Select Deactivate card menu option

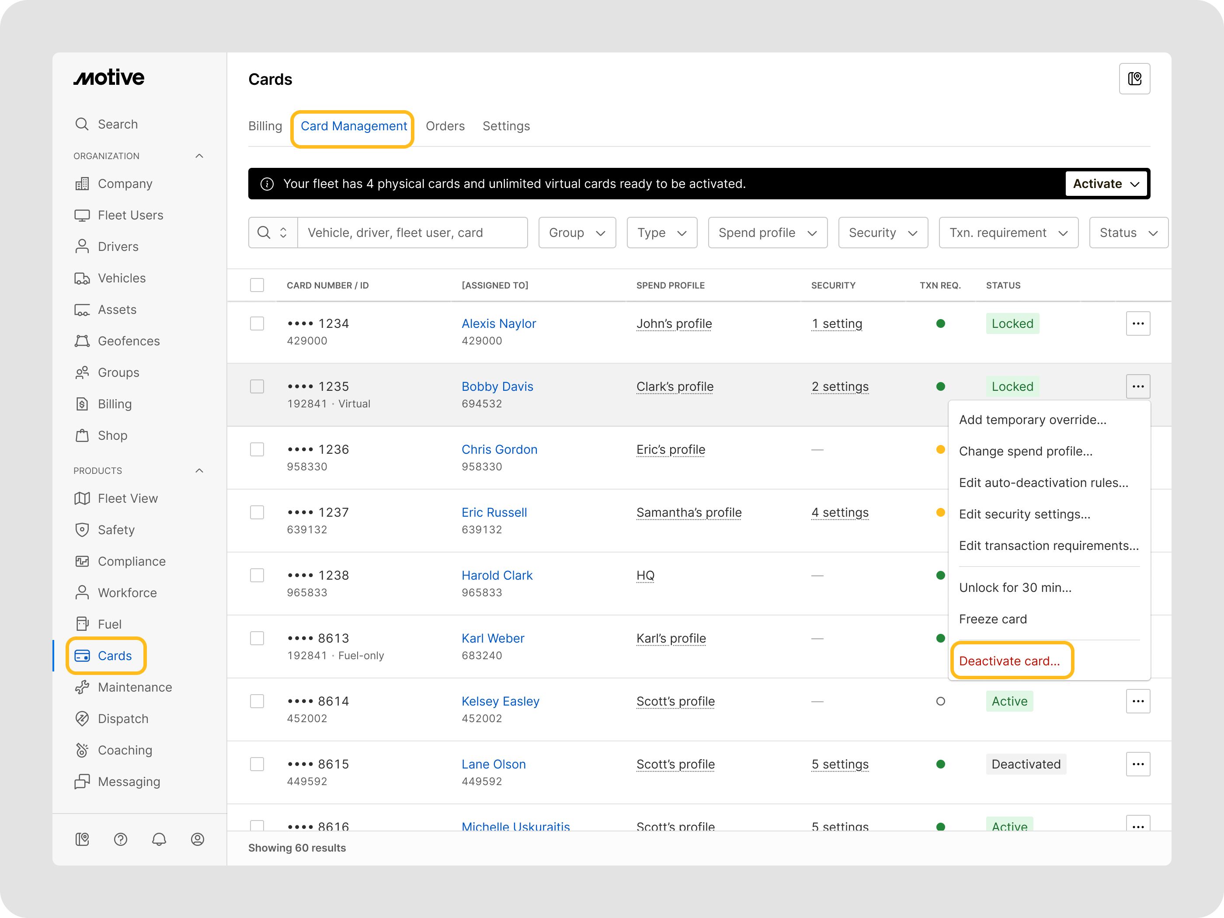(1009, 661)
